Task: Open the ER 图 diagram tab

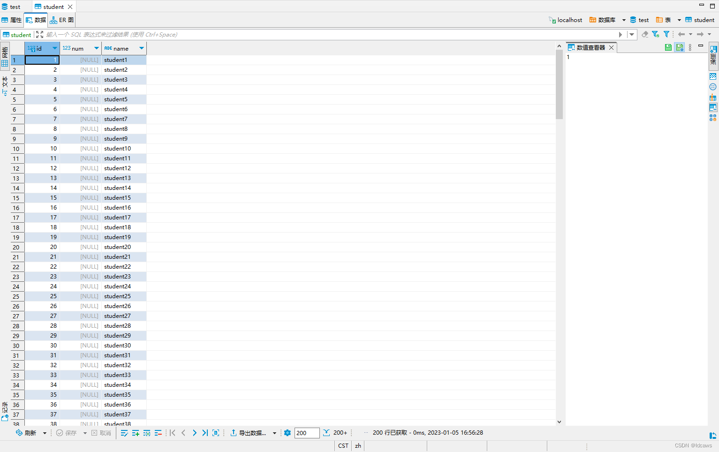Action: click(x=62, y=20)
